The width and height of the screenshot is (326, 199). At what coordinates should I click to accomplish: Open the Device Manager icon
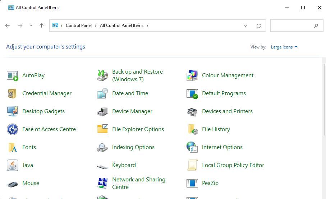point(102,111)
